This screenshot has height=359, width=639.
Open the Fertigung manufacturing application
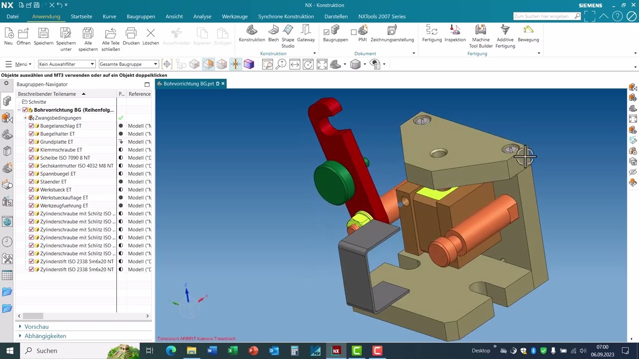pyautogui.click(x=432, y=33)
